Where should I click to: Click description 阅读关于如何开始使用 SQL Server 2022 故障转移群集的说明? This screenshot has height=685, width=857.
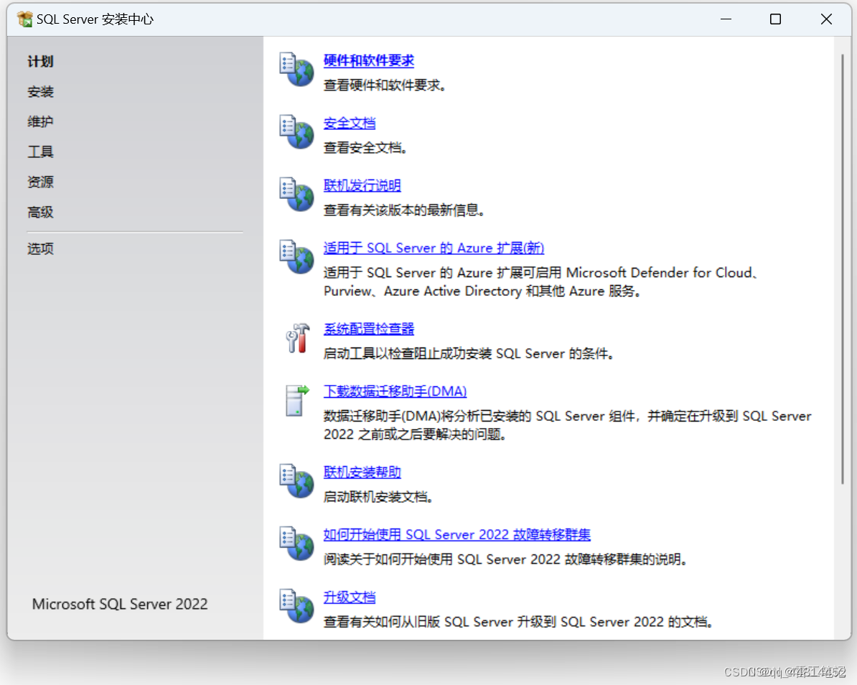pyautogui.click(x=505, y=559)
